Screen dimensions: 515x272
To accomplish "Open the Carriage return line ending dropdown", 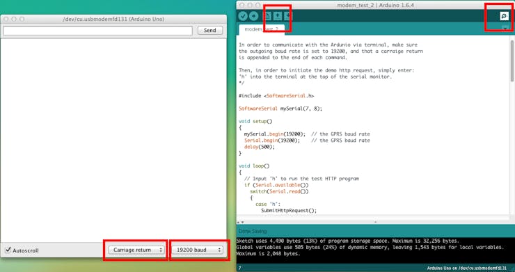I will 136,250.
